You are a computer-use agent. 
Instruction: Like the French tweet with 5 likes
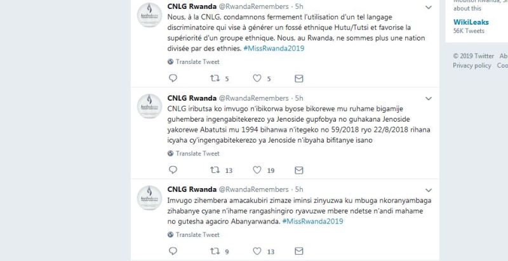257,78
